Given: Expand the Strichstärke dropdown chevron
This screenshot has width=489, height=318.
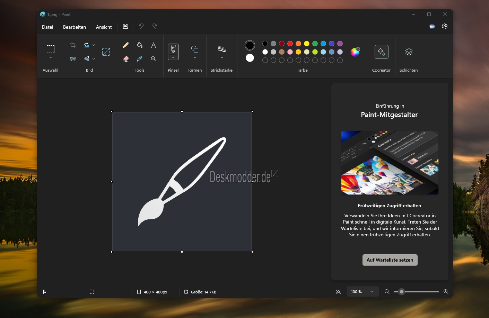Looking at the screenshot, I should click(x=222, y=58).
